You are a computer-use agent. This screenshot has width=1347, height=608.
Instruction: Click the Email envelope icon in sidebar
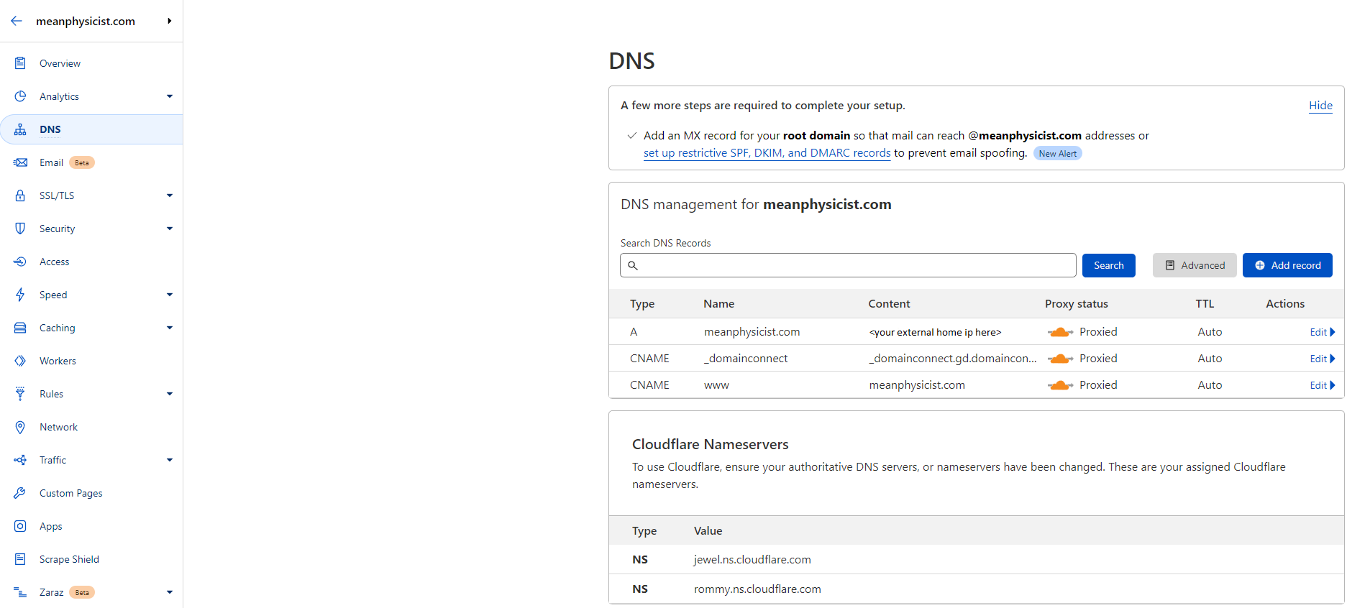[20, 162]
